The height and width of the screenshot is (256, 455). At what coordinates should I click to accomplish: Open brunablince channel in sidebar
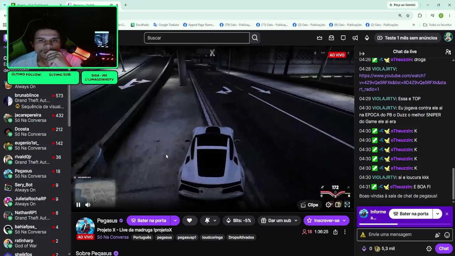35,101
